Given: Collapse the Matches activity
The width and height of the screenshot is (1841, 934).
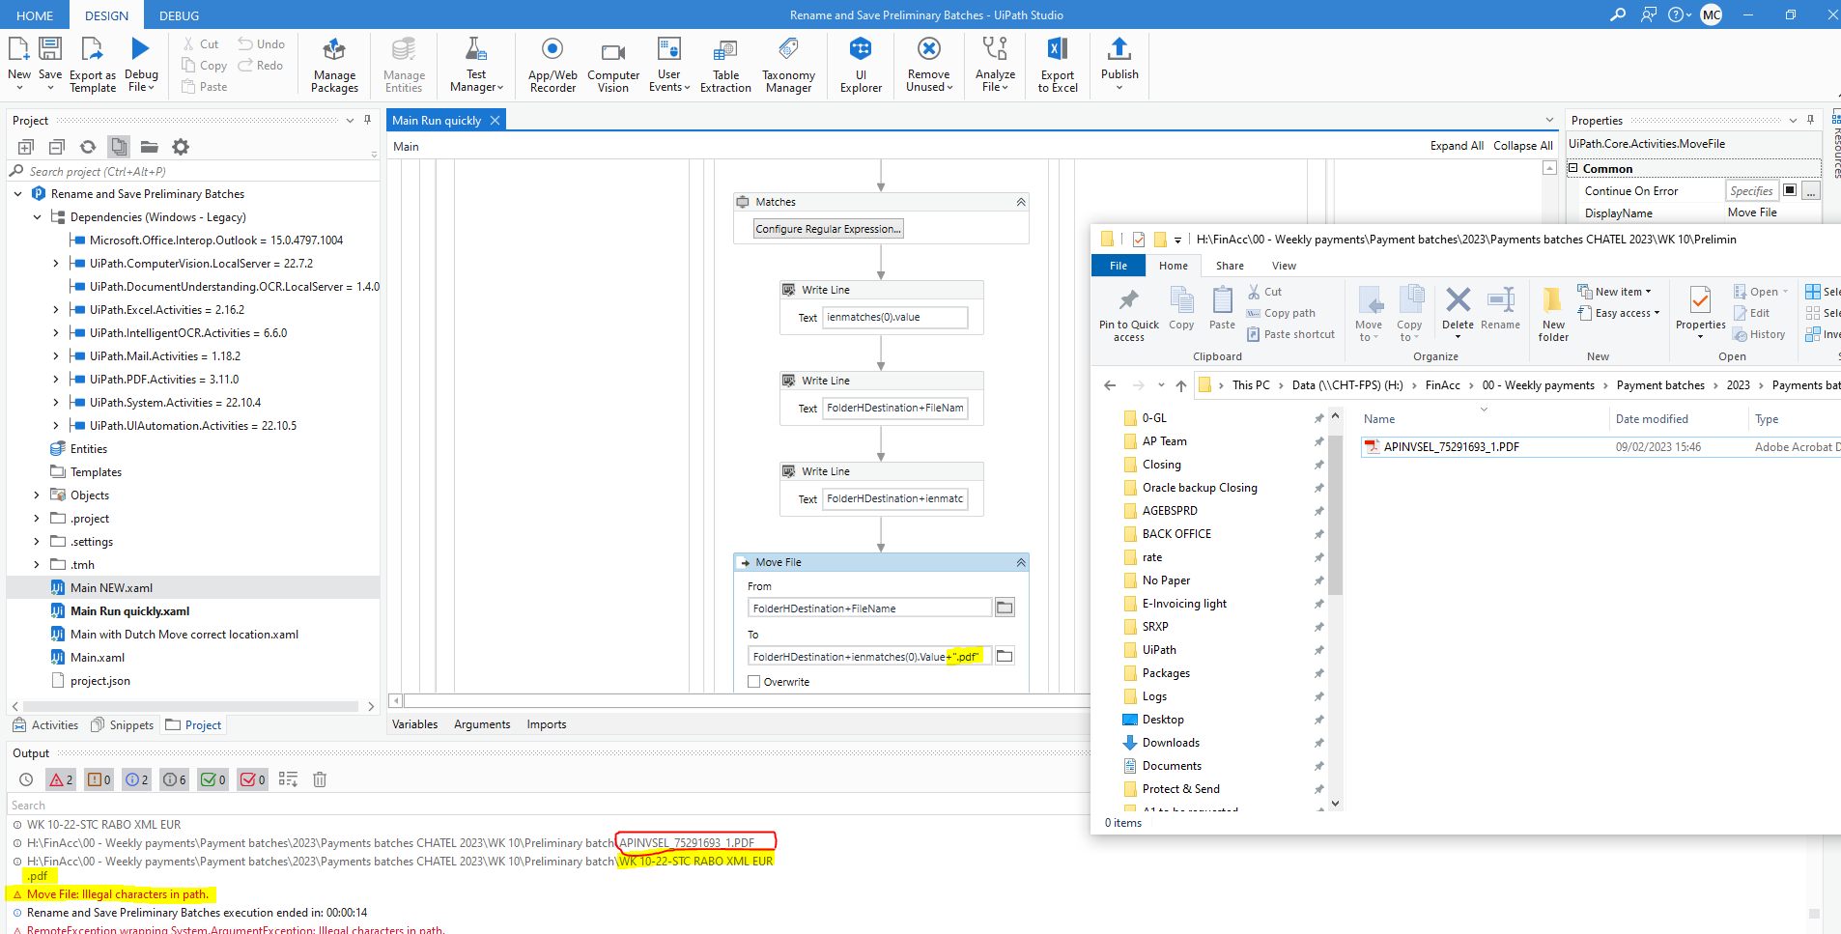Looking at the screenshot, I should [x=1019, y=202].
